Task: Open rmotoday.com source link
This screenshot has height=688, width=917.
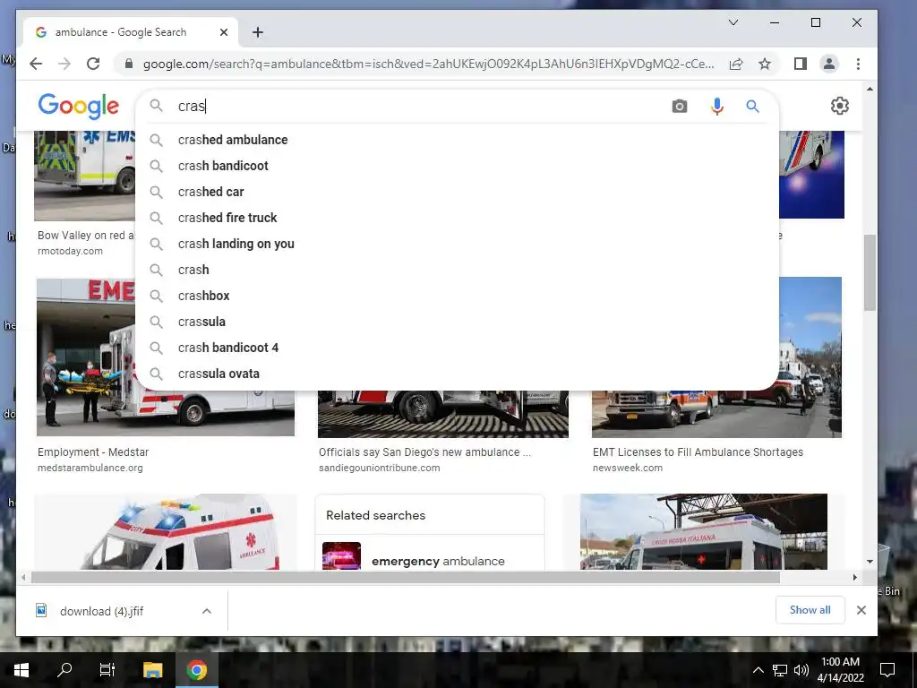Action: pyautogui.click(x=70, y=251)
